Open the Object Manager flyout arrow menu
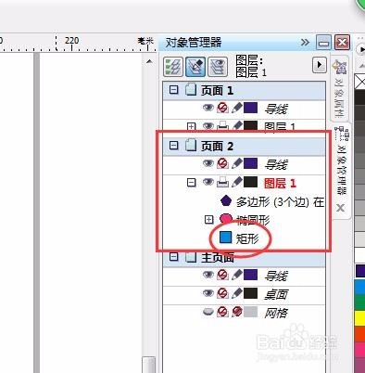 click(320, 65)
